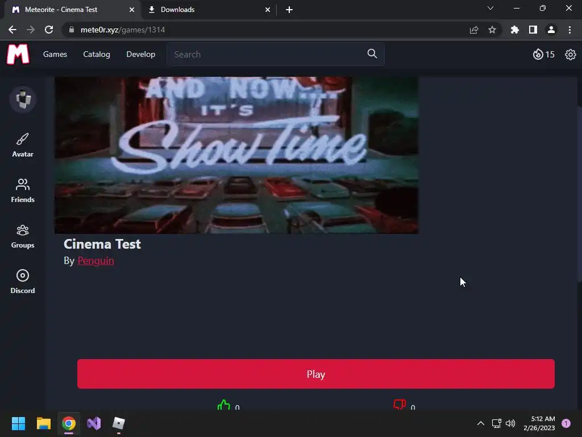Viewport: 582px width, 437px height.
Task: Share this page icon
Action: coord(474,30)
